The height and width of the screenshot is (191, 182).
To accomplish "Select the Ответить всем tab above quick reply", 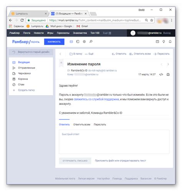I will pyautogui.click(x=82, y=125).
